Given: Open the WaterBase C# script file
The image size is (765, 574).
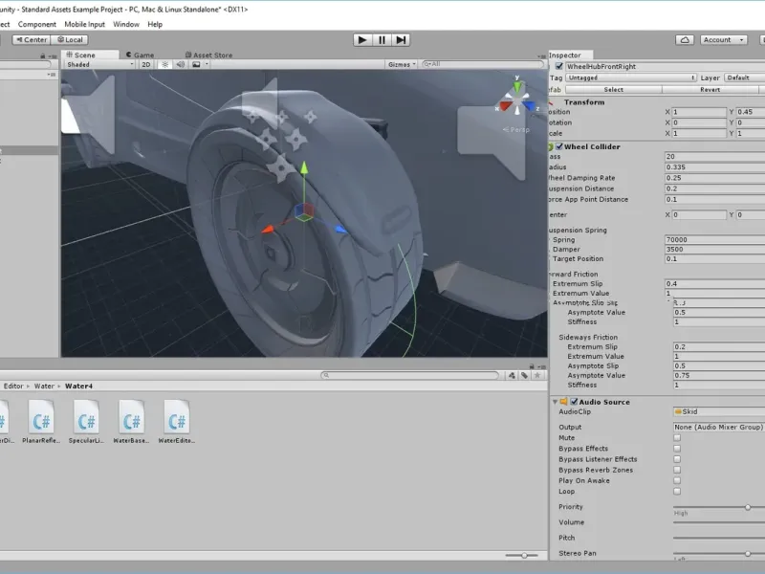Looking at the screenshot, I should coord(132,417).
